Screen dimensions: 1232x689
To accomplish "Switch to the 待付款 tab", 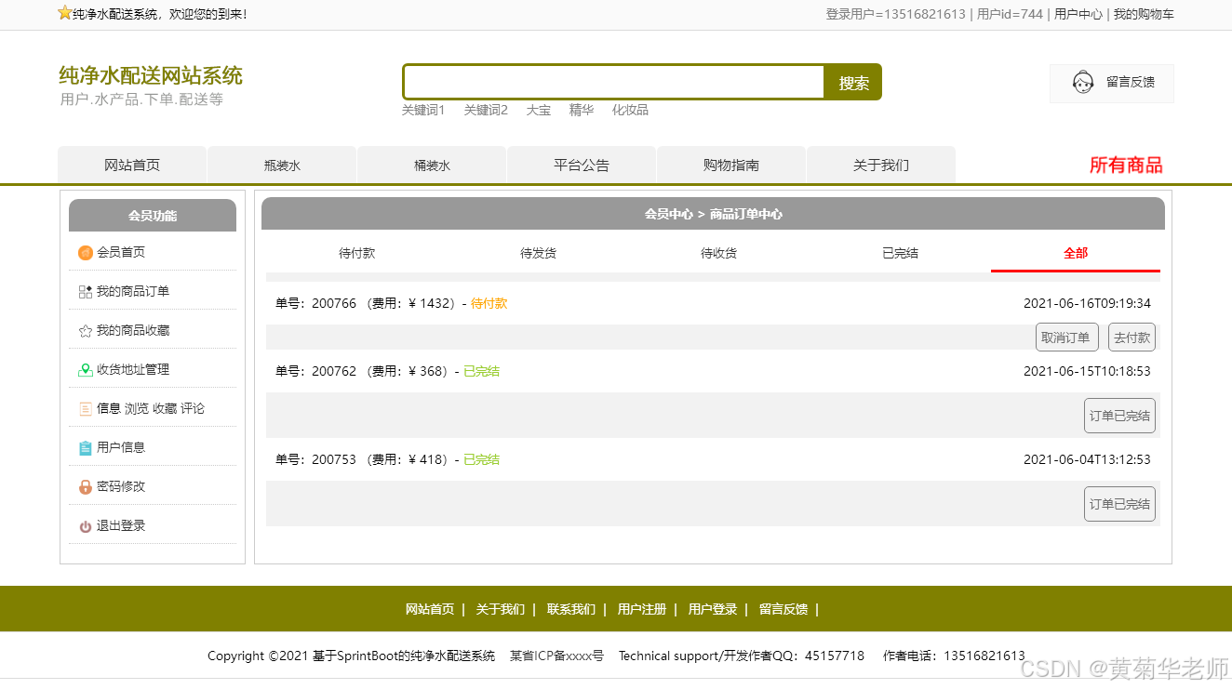I will [x=356, y=252].
